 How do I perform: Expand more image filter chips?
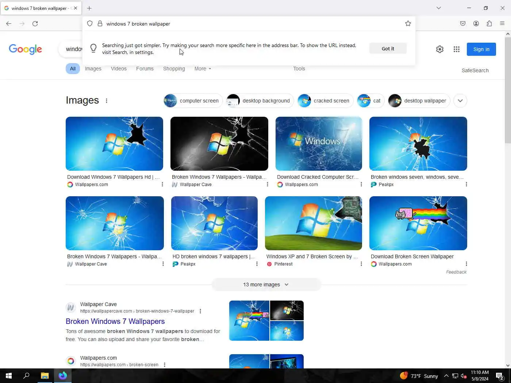[460, 101]
